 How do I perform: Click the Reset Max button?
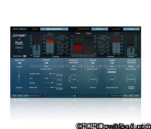91,56
